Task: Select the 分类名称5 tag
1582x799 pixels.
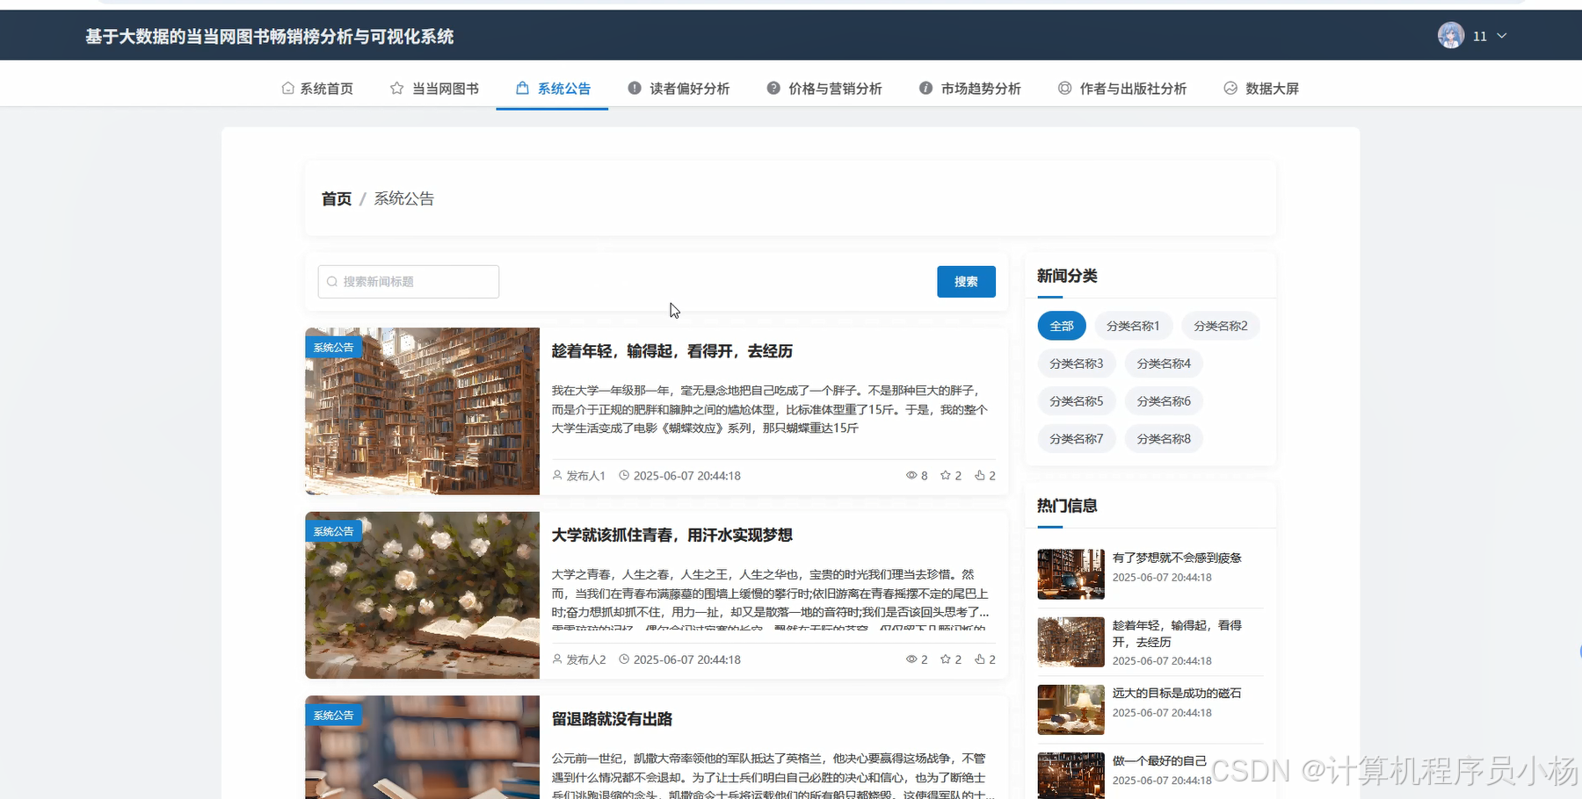Action: pos(1077,401)
